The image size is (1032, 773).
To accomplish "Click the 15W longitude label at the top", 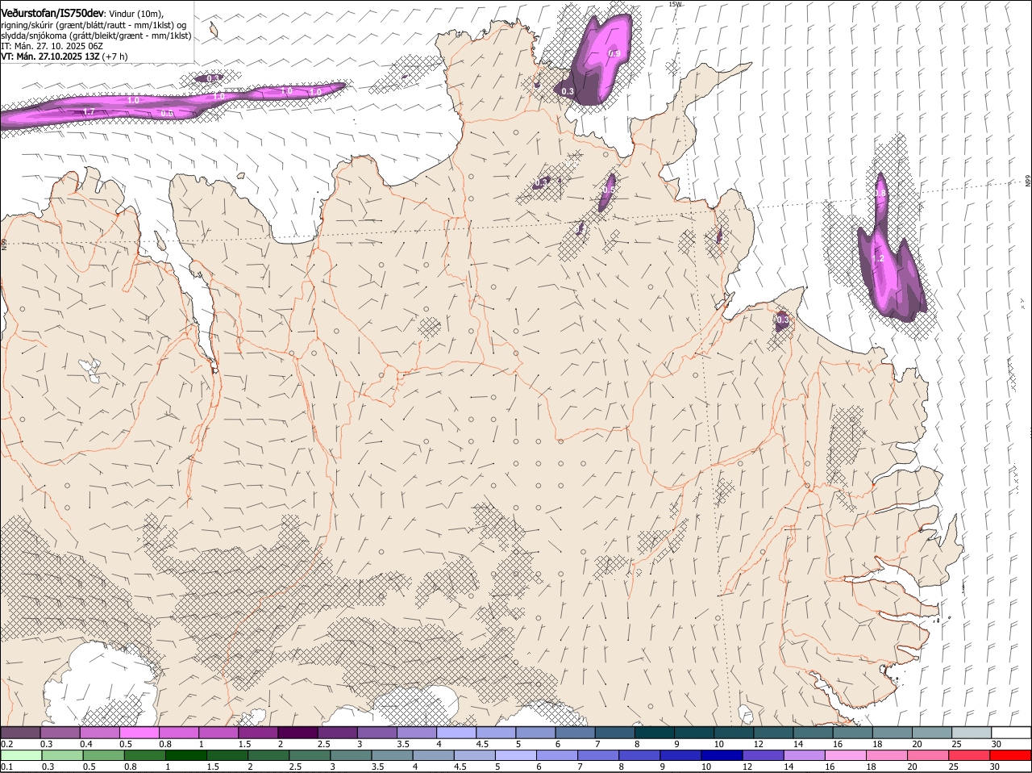I will click(676, 4).
